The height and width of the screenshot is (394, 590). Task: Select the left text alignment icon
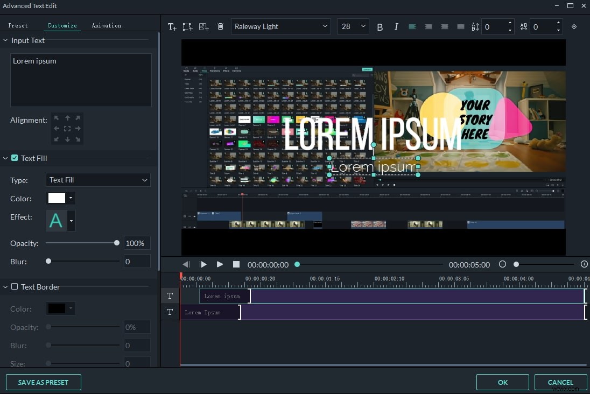pyautogui.click(x=412, y=26)
